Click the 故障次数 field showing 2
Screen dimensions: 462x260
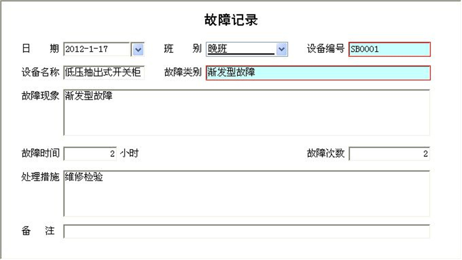pos(390,153)
